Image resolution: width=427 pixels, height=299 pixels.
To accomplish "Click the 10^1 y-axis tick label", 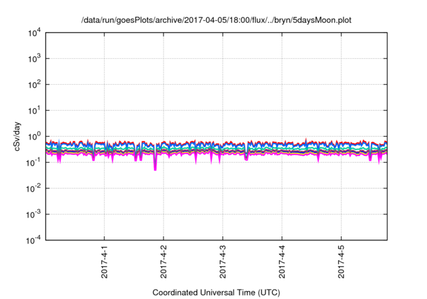I will (35, 110).
